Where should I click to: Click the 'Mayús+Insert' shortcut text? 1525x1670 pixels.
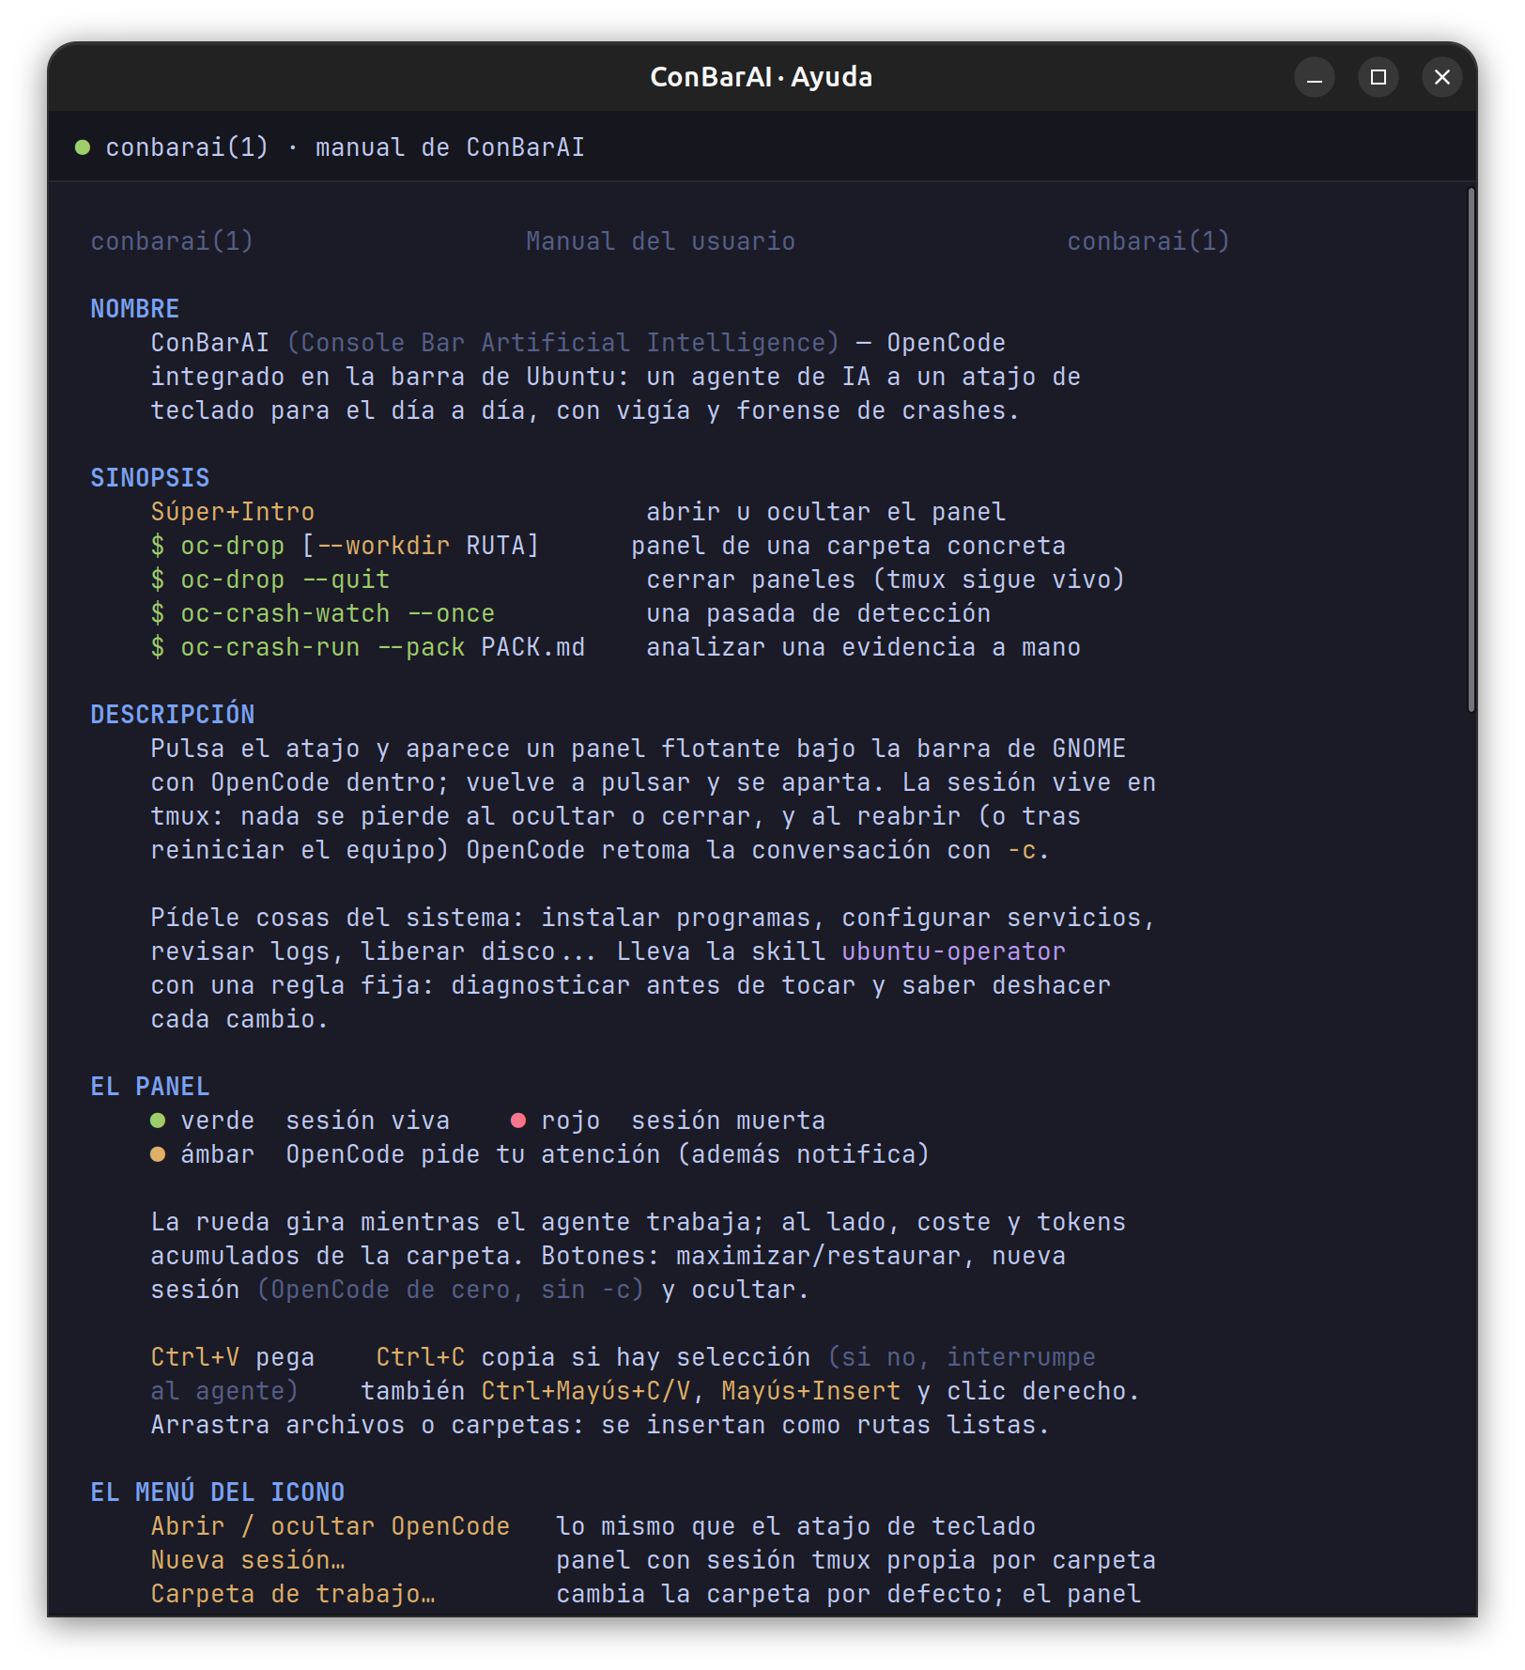pyautogui.click(x=811, y=1391)
